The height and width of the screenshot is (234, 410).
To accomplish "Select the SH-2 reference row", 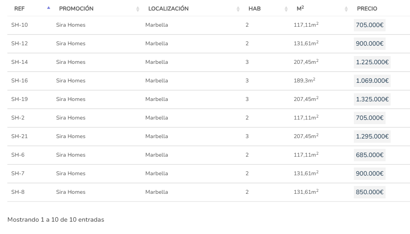I will (x=208, y=118).
